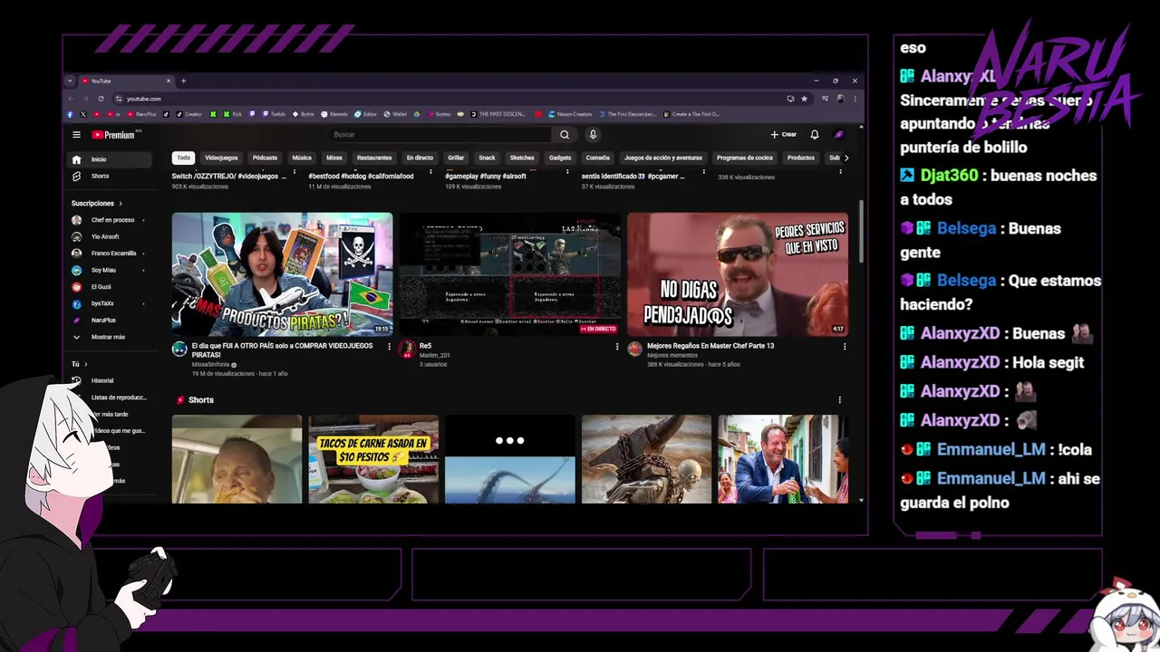Go to Inicio in sidebar

[x=111, y=159]
